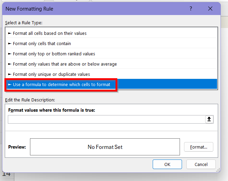
Task: Click the collapse dialog arrow icon in formula field
Action: (209, 119)
